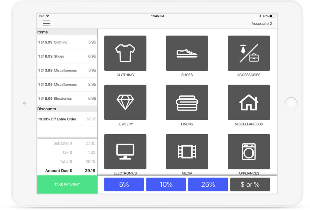This screenshot has width=310, height=210.
Task: Select the Jewelry diamond icon
Action: tap(125, 102)
